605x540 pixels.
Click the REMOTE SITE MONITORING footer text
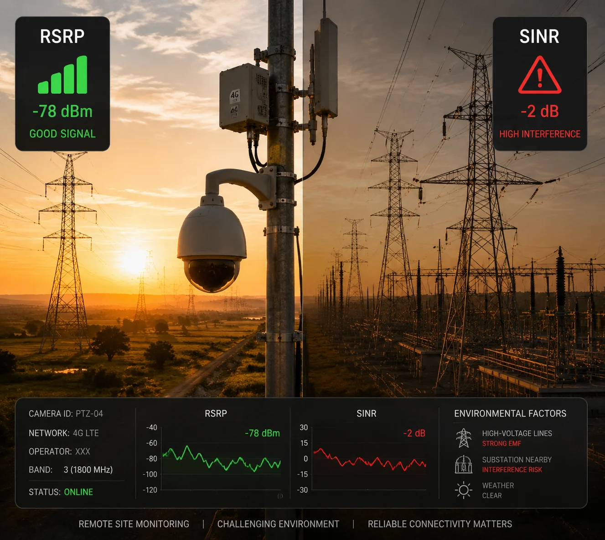(x=134, y=524)
